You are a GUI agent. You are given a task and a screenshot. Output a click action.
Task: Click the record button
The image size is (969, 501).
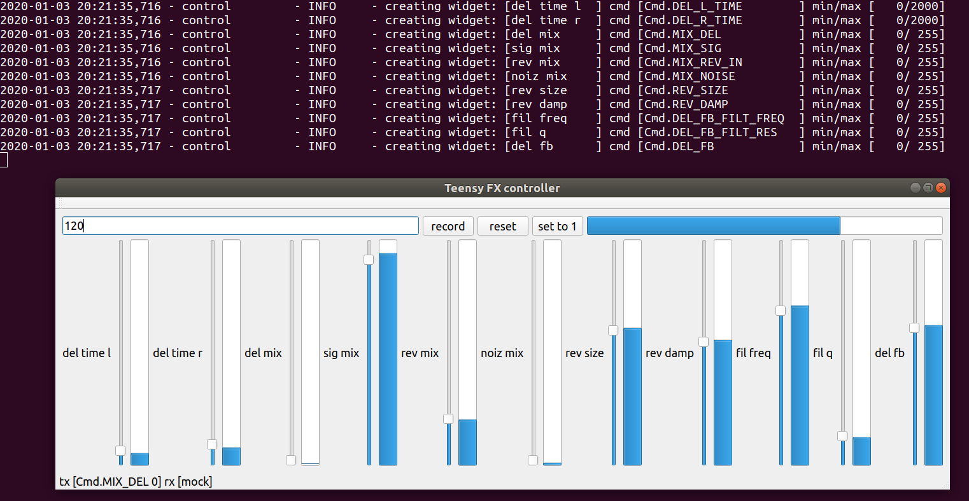coord(448,226)
